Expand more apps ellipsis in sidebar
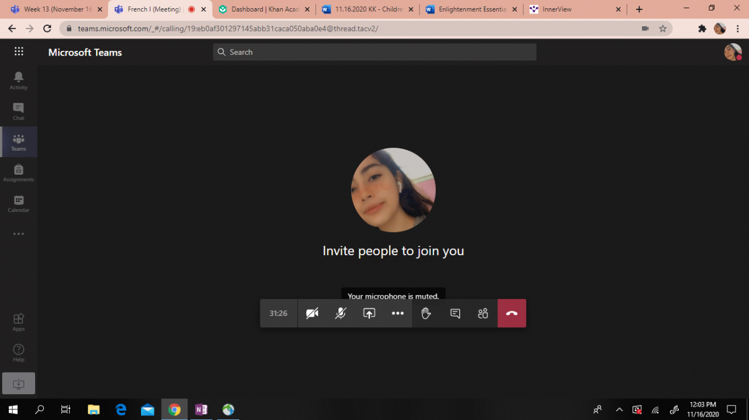Image resolution: width=749 pixels, height=420 pixels. 19,234
